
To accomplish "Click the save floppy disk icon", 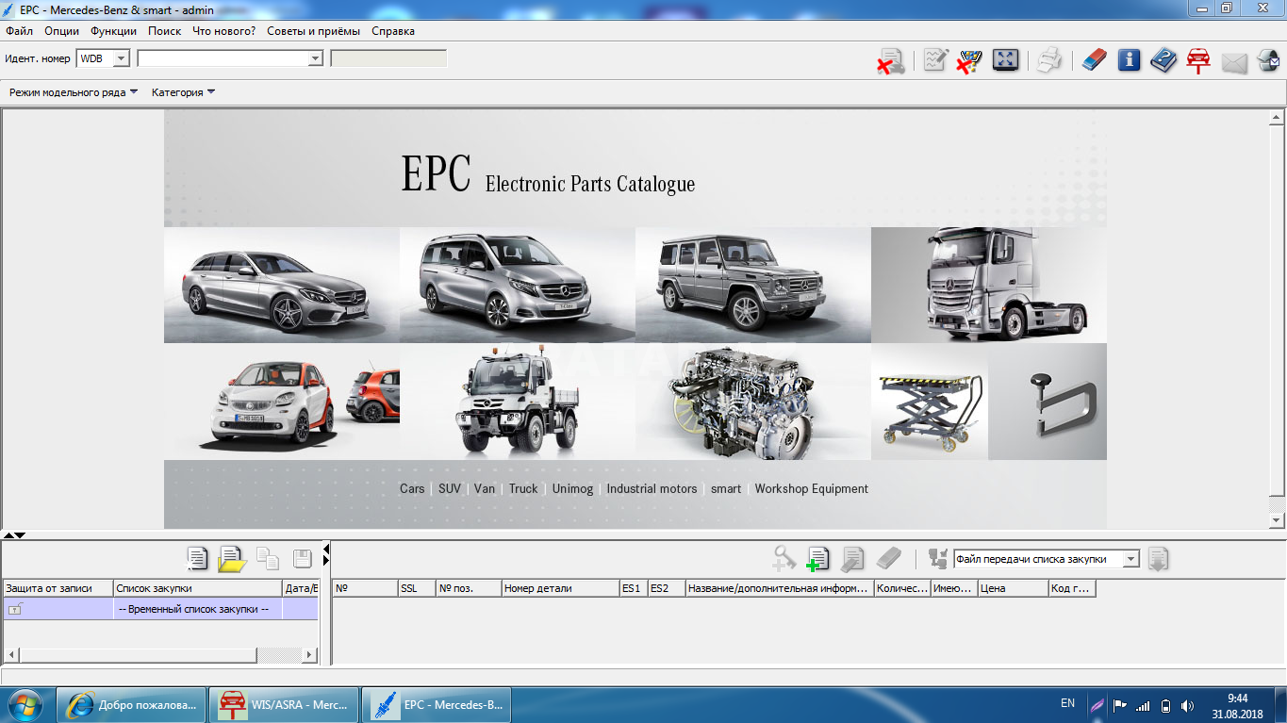I will coord(303,559).
